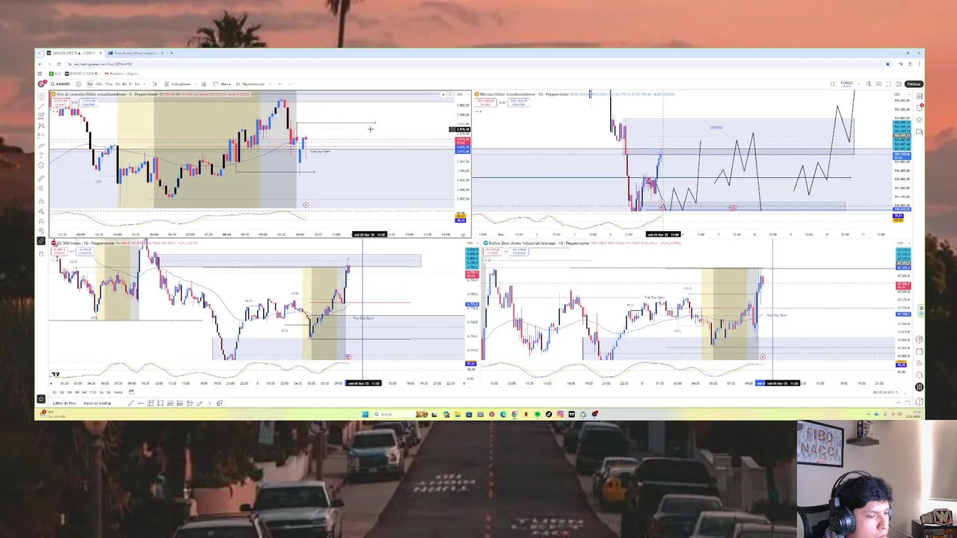The width and height of the screenshot is (957, 538).
Task: Open the TikTok icon on the taskbar
Action: 549,414
